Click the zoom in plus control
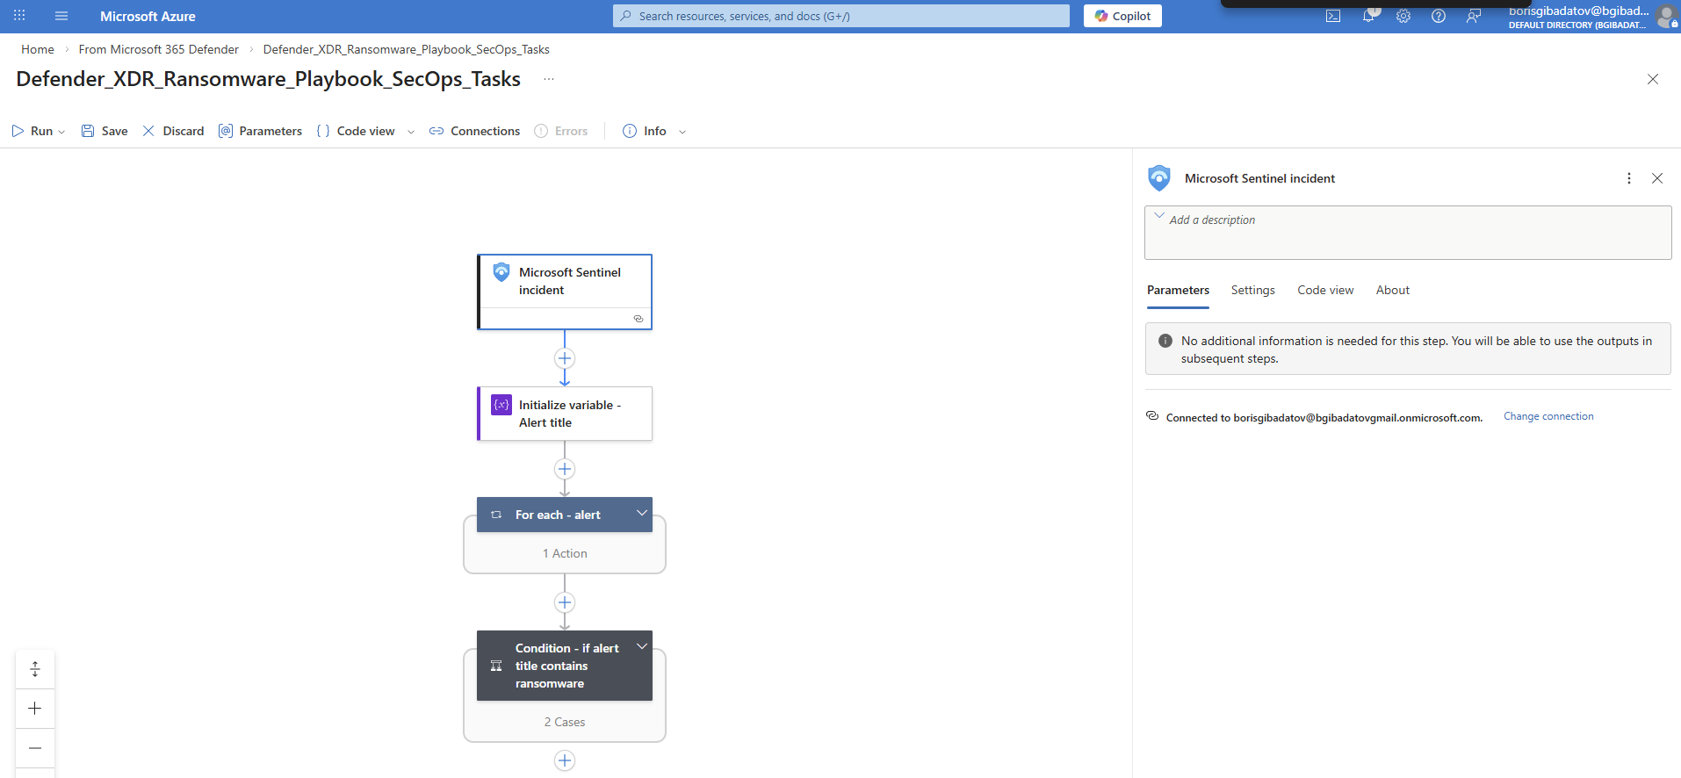Screen dimensions: 1681x778 (35, 709)
